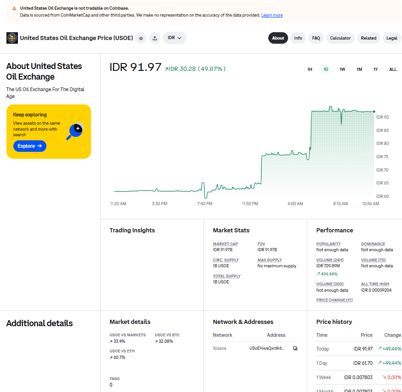Select the About tab
The image size is (402, 392).
point(278,38)
